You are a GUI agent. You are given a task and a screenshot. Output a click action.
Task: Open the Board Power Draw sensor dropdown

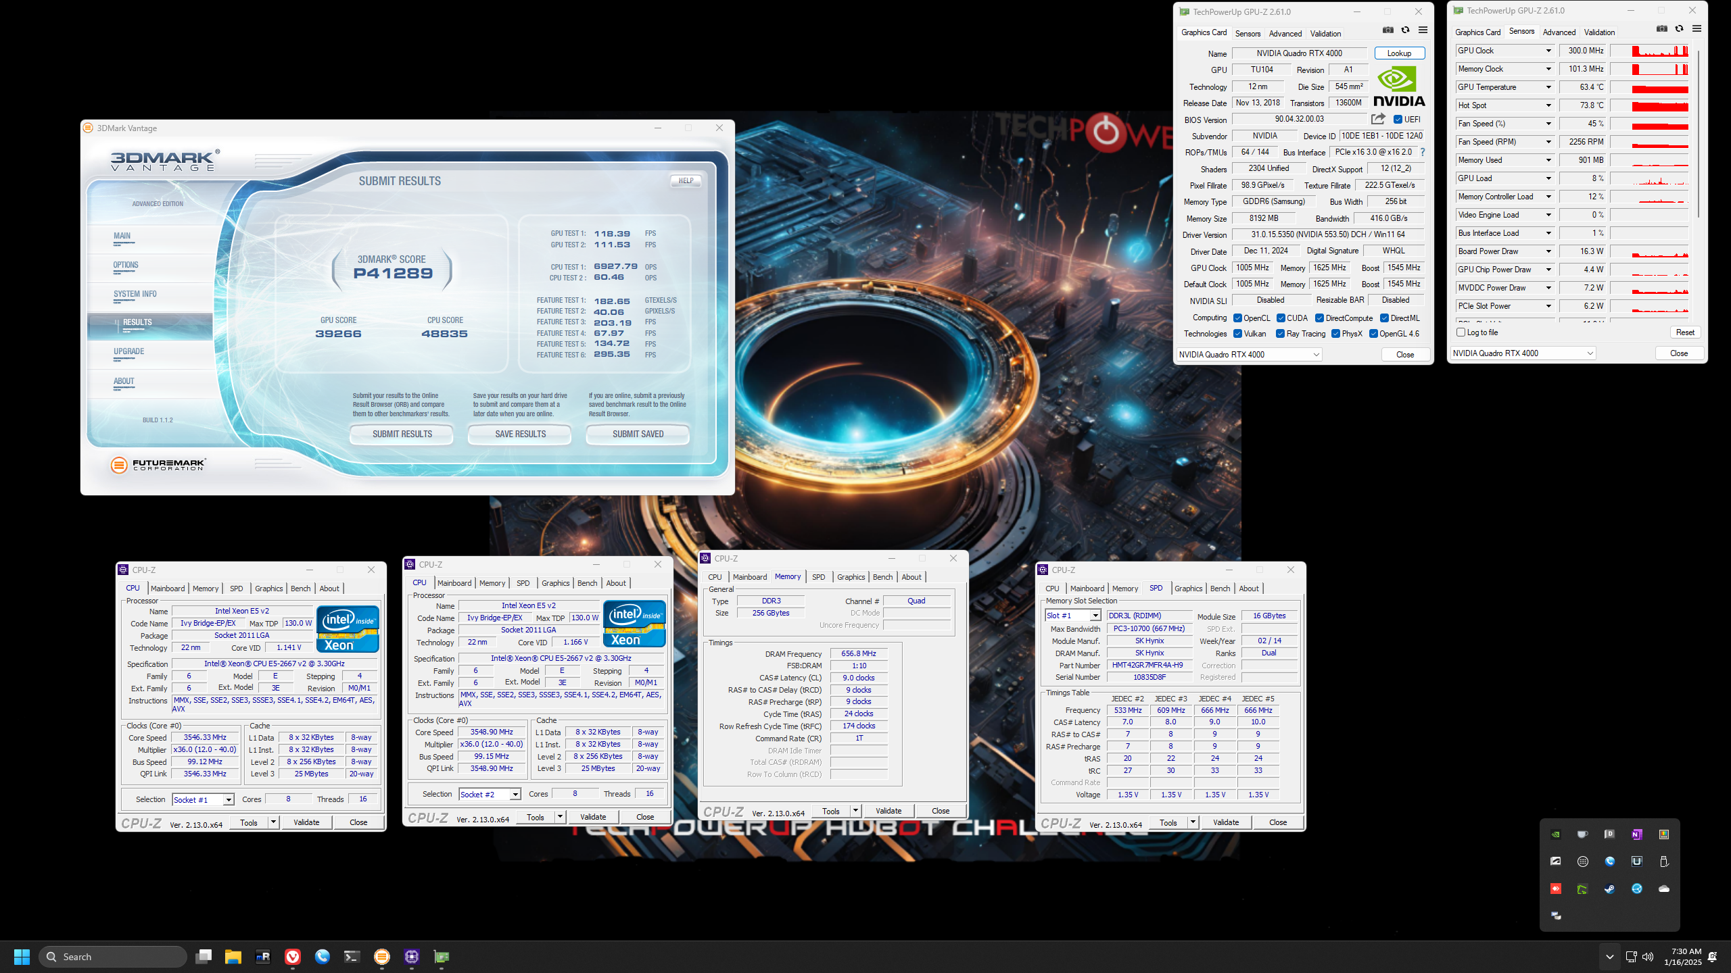click(1548, 251)
